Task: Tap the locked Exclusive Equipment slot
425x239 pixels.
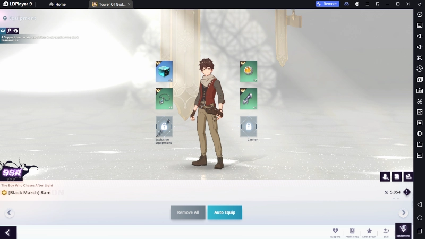Action: 164,126
